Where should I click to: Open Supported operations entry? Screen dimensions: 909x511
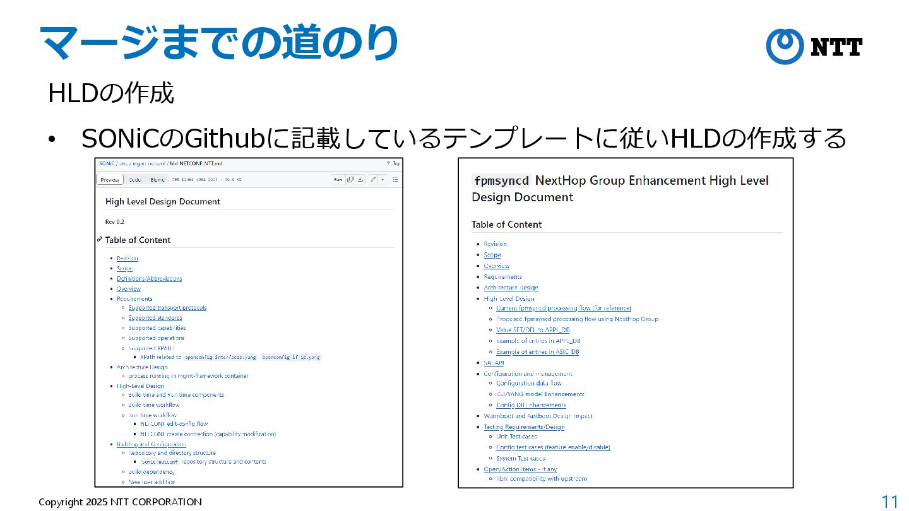pyautogui.click(x=157, y=338)
